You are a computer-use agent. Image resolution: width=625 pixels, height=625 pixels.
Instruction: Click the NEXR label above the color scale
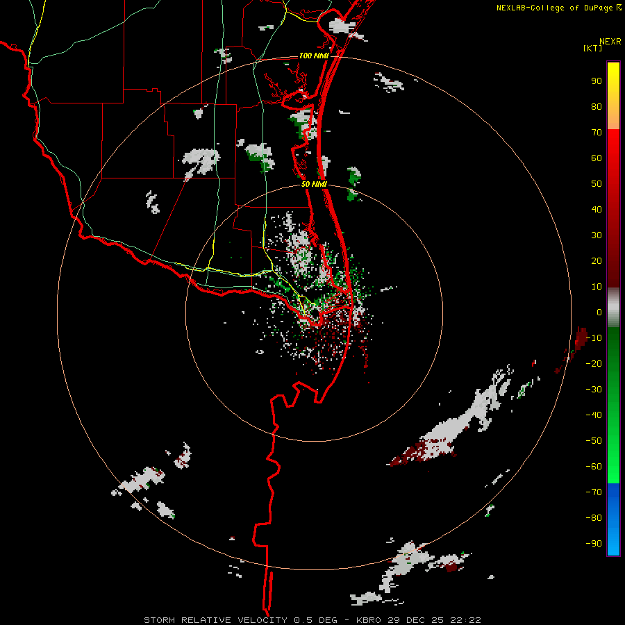click(x=610, y=42)
